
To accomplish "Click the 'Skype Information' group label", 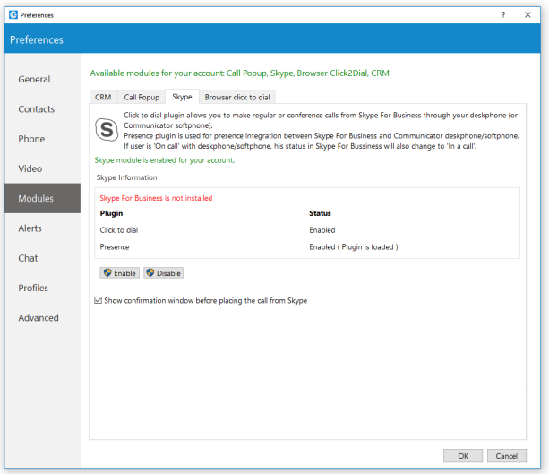I will (127, 177).
